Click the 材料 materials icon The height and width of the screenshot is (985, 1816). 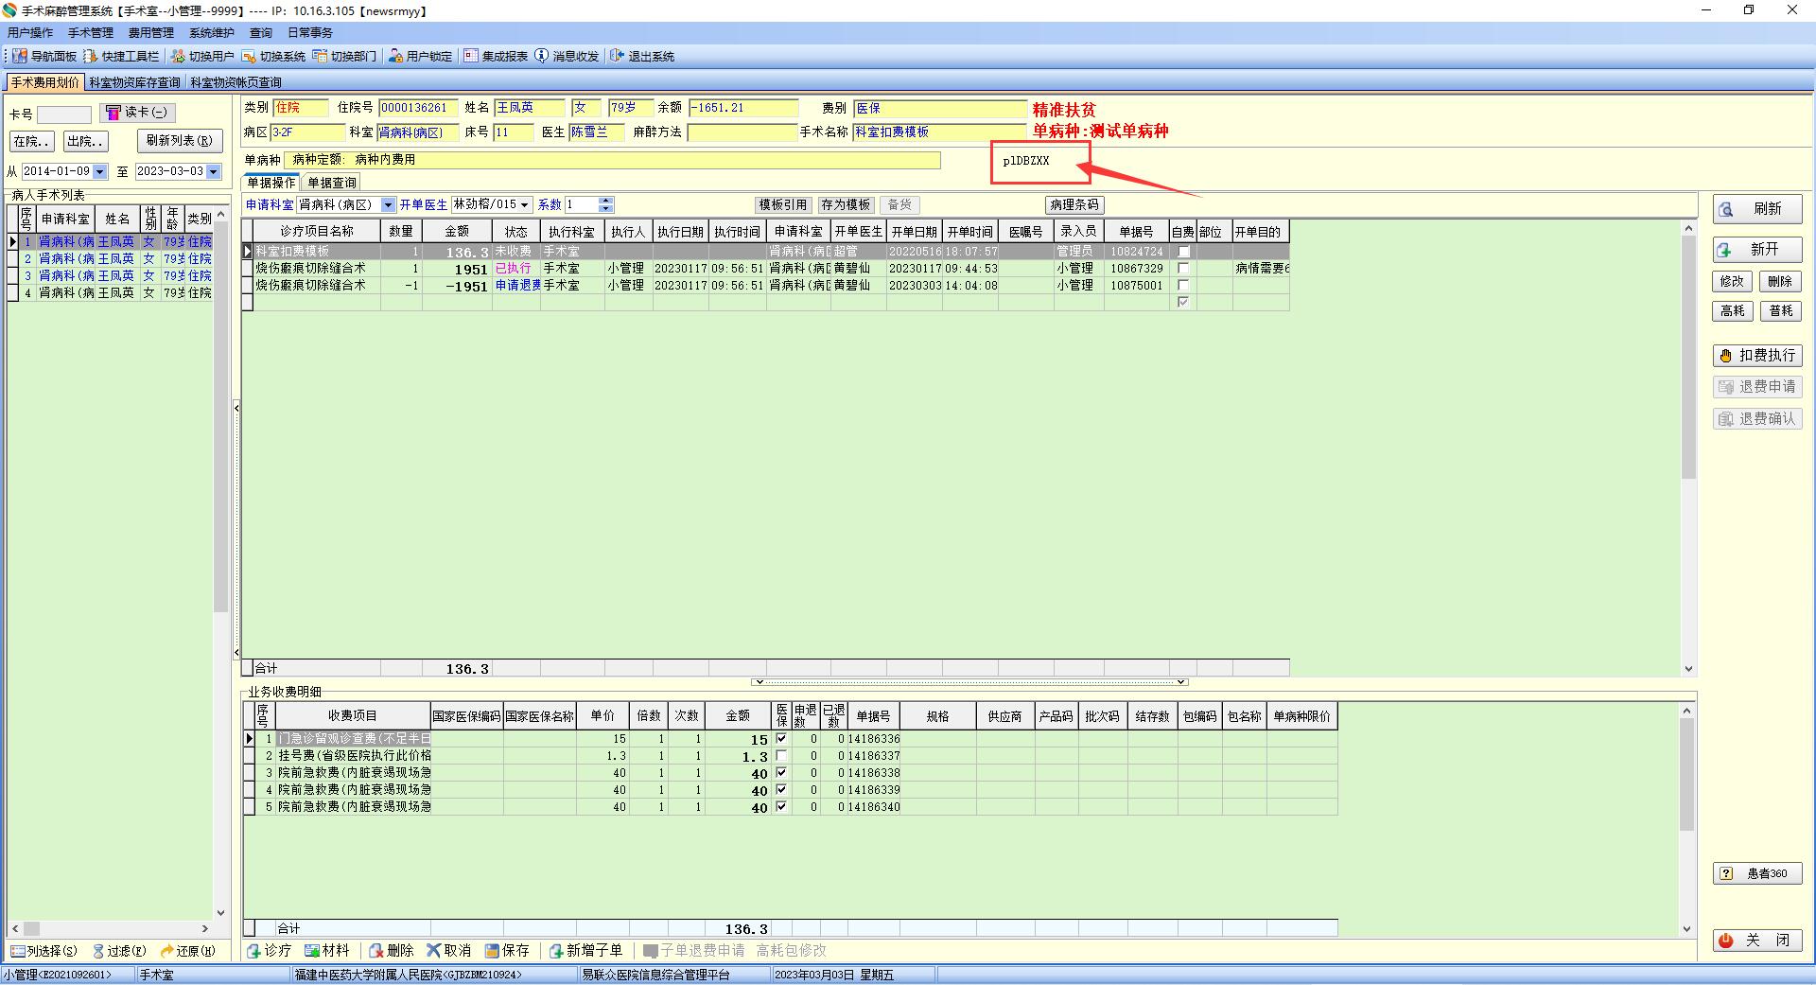click(x=311, y=951)
